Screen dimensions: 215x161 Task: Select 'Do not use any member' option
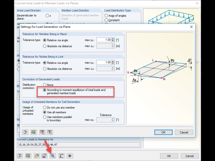pos(45,108)
